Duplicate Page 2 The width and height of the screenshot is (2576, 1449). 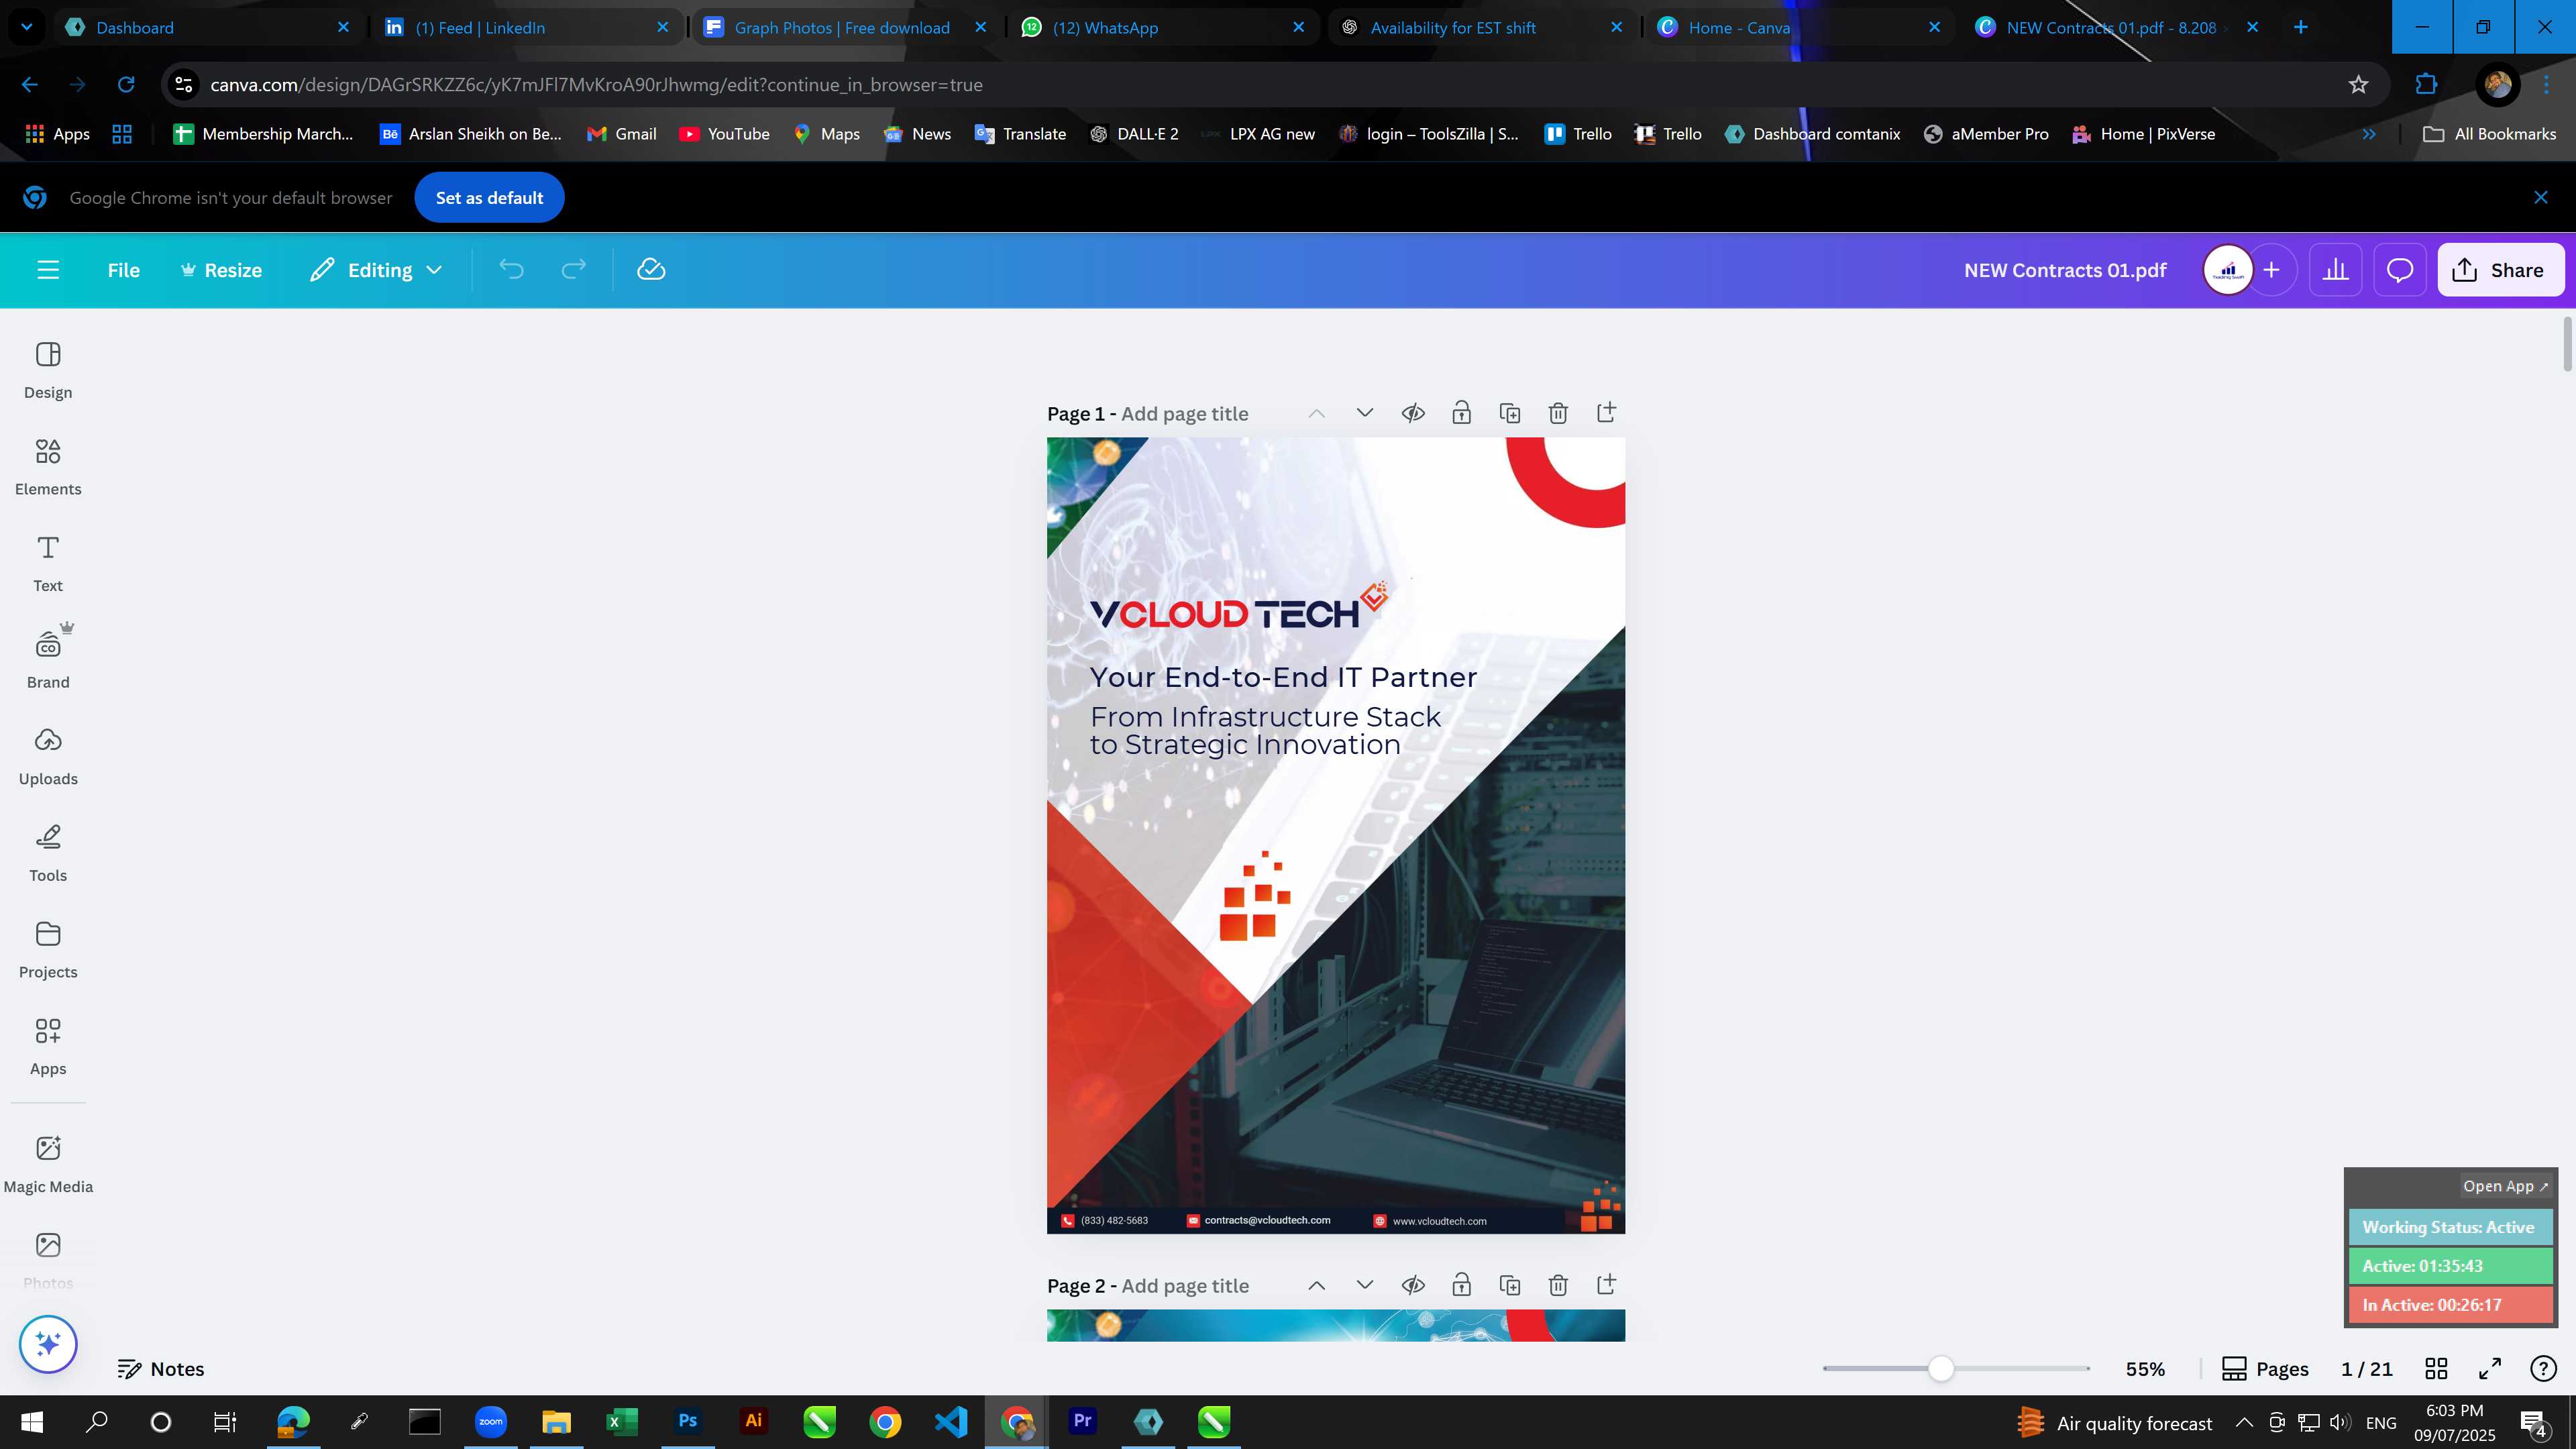click(x=1510, y=1286)
